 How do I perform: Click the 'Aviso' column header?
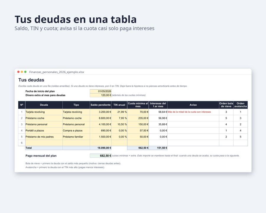(193, 105)
